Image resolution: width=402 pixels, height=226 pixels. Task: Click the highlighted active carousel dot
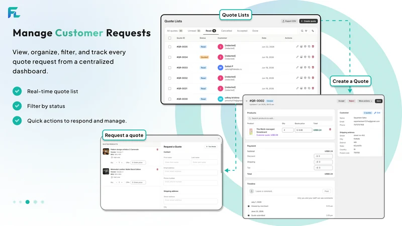tap(28, 202)
